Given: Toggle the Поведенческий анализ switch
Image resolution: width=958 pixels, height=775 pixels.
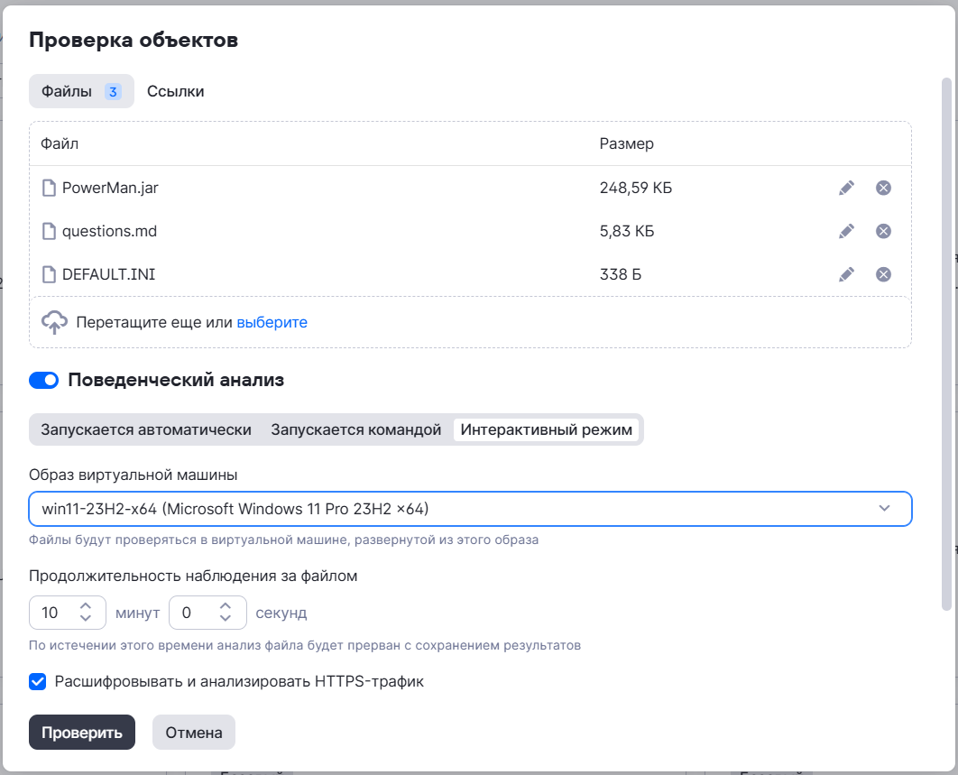Looking at the screenshot, I should pyautogui.click(x=43, y=381).
